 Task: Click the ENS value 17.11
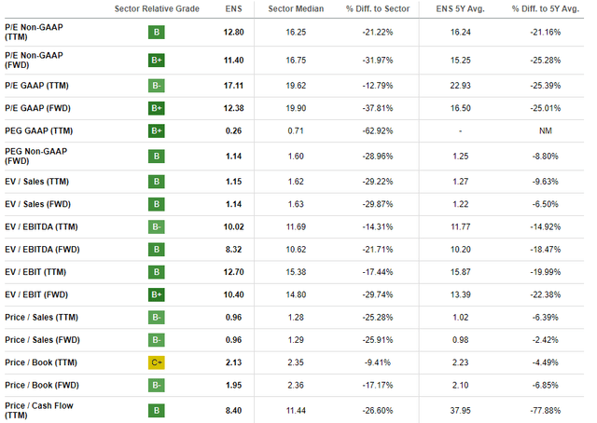point(233,86)
